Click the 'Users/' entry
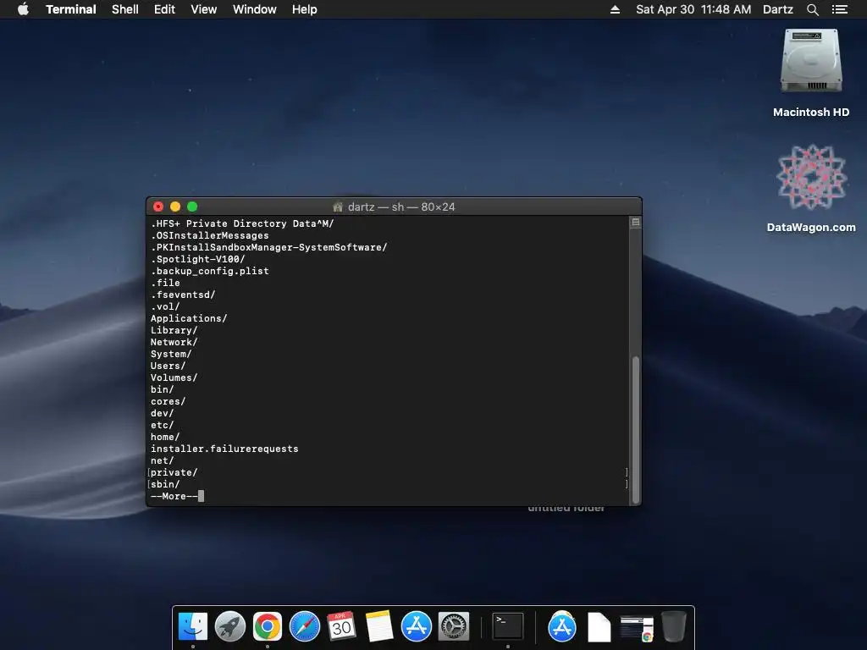 pyautogui.click(x=168, y=366)
